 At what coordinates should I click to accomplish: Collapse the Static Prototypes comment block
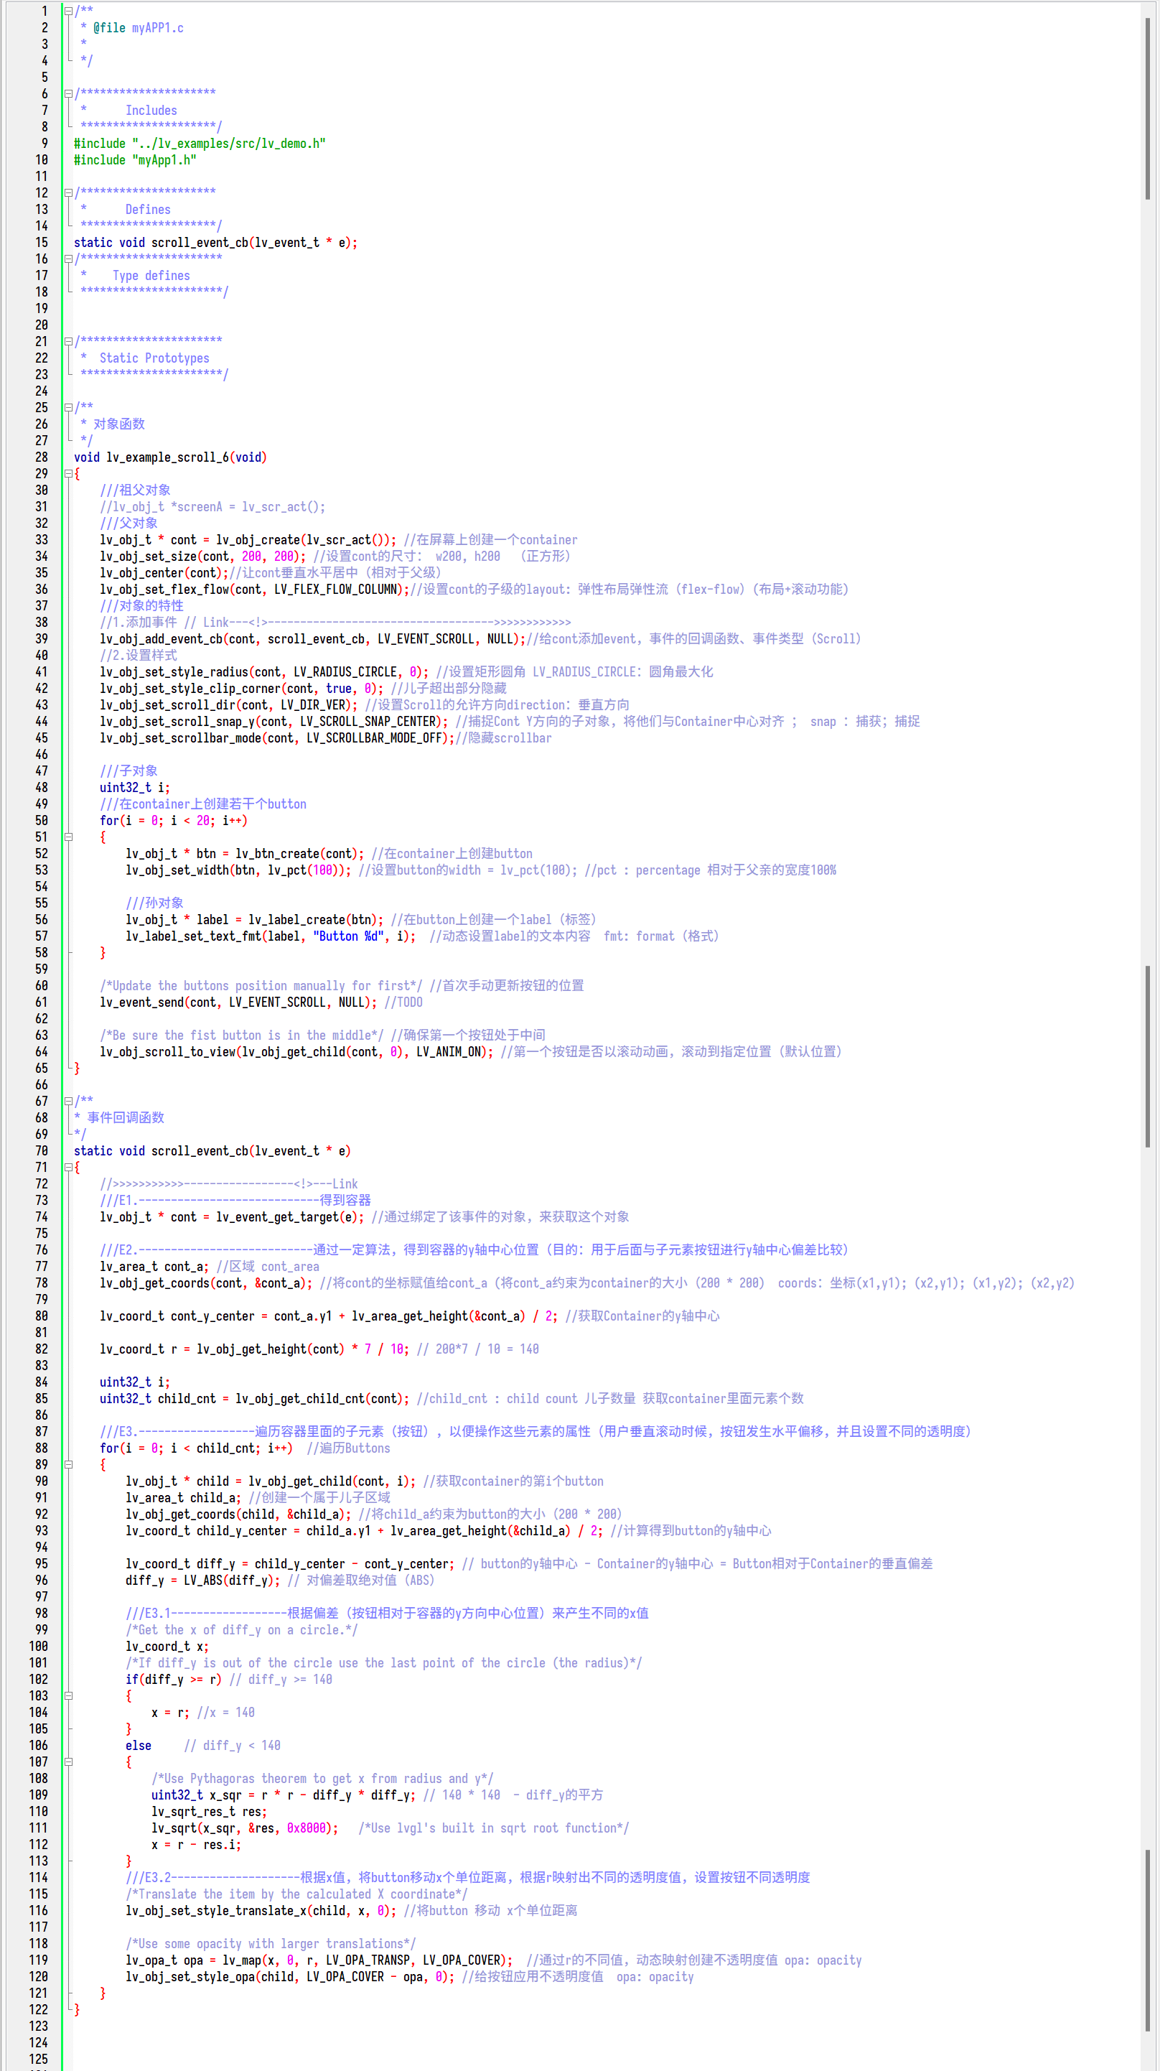pyautogui.click(x=67, y=341)
